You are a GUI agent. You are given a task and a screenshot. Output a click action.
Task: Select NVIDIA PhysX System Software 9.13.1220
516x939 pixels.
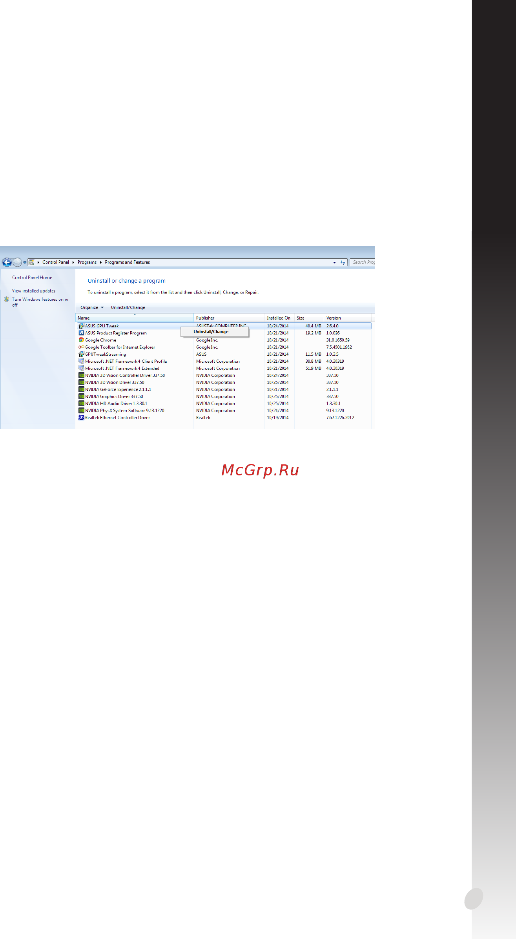pyautogui.click(x=125, y=411)
